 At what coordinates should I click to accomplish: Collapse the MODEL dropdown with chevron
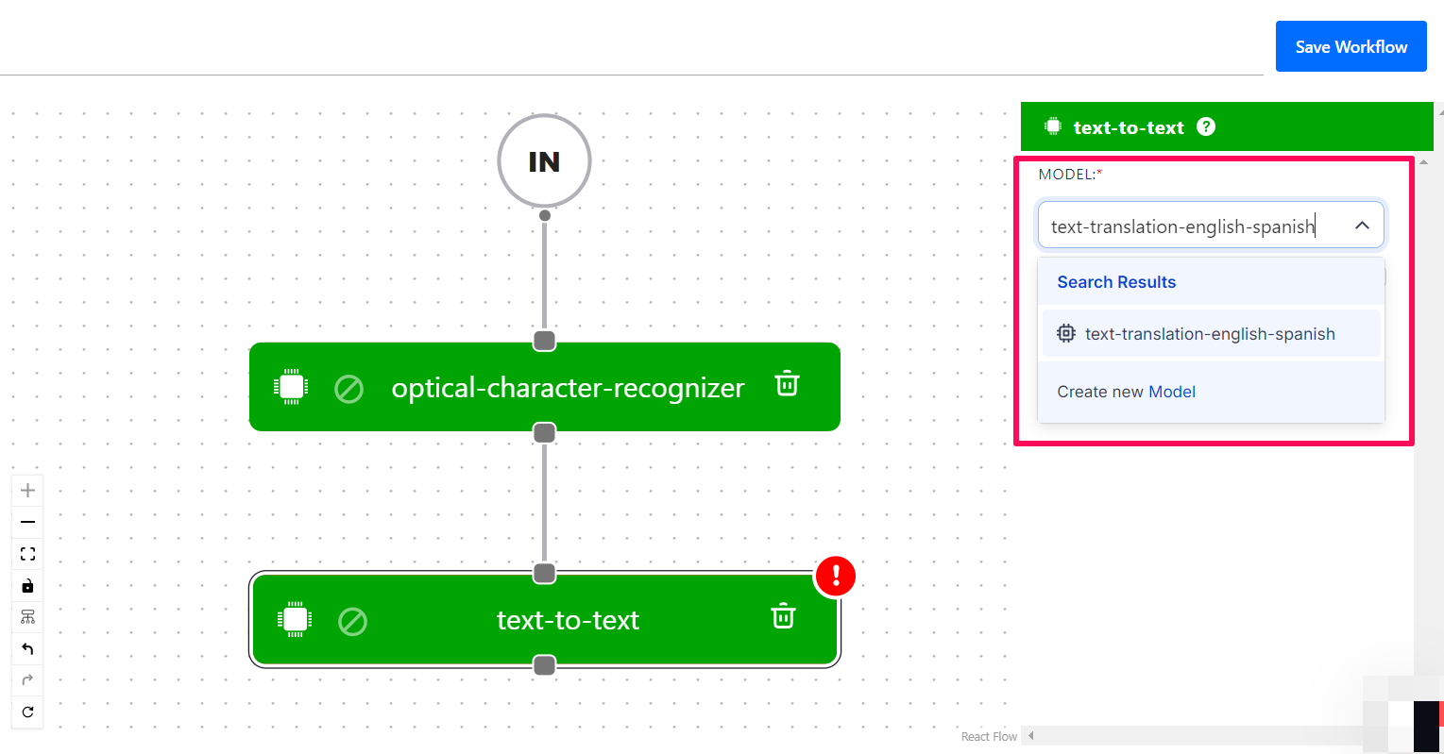[x=1362, y=226]
